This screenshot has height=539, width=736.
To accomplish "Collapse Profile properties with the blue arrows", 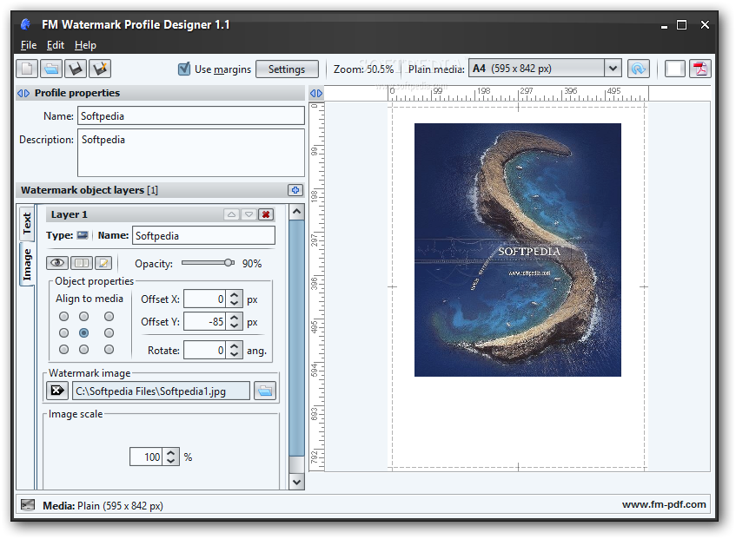I will coord(23,93).
